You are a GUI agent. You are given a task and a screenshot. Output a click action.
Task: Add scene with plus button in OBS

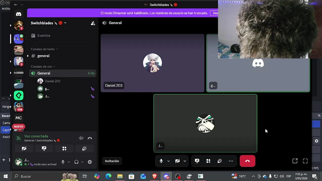(4, 160)
